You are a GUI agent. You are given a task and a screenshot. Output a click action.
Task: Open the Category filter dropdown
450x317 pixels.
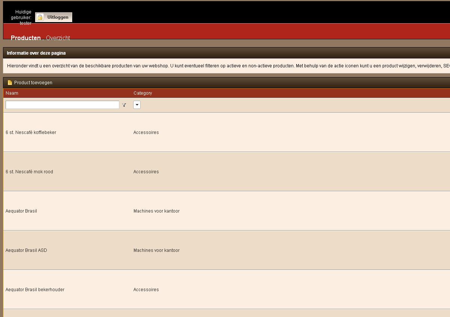[x=137, y=105]
